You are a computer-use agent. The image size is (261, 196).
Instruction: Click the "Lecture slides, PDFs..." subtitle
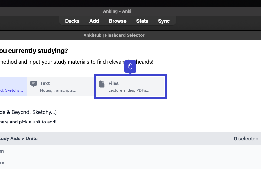tap(129, 90)
